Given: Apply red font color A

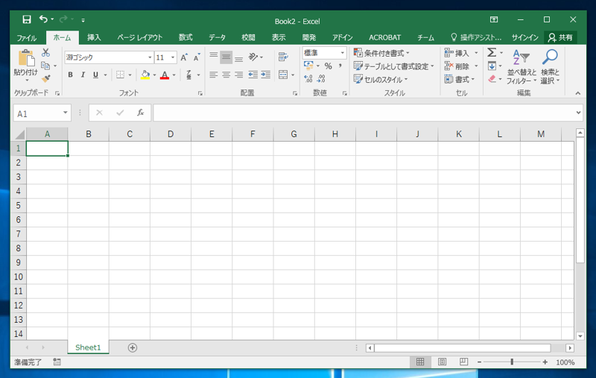Looking at the screenshot, I should tap(165, 75).
